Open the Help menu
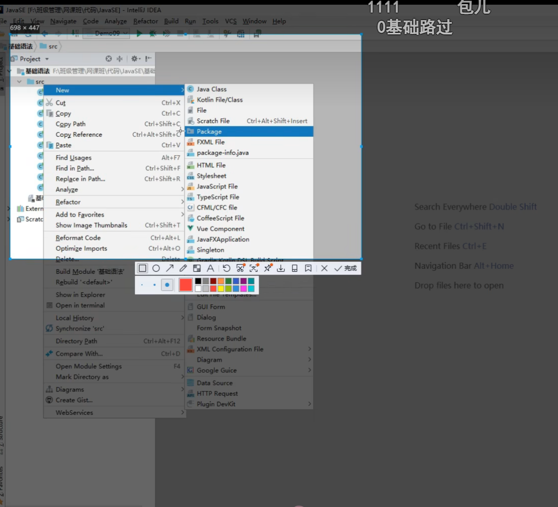The width and height of the screenshot is (558, 507). [x=279, y=21]
